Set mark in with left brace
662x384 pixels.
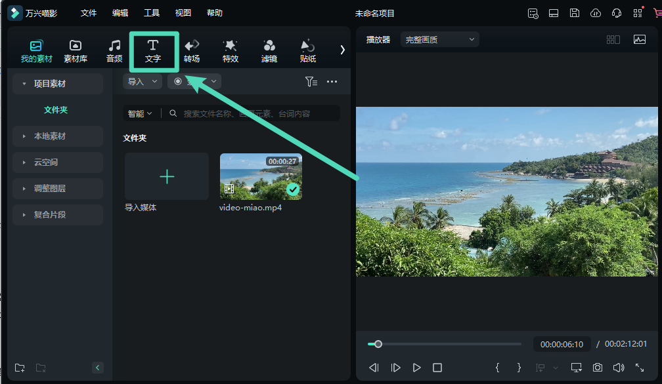[x=497, y=368]
